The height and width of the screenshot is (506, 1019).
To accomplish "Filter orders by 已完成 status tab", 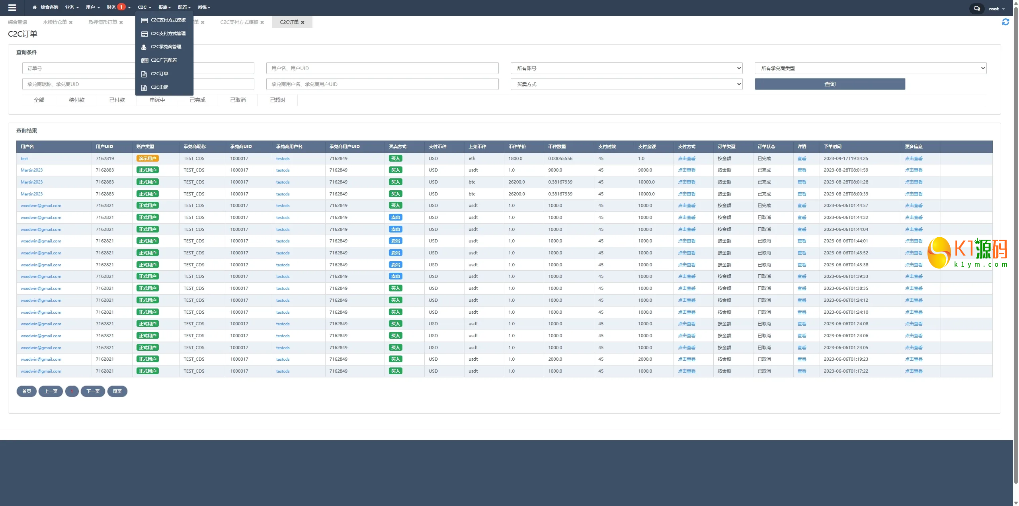I will pos(197,100).
